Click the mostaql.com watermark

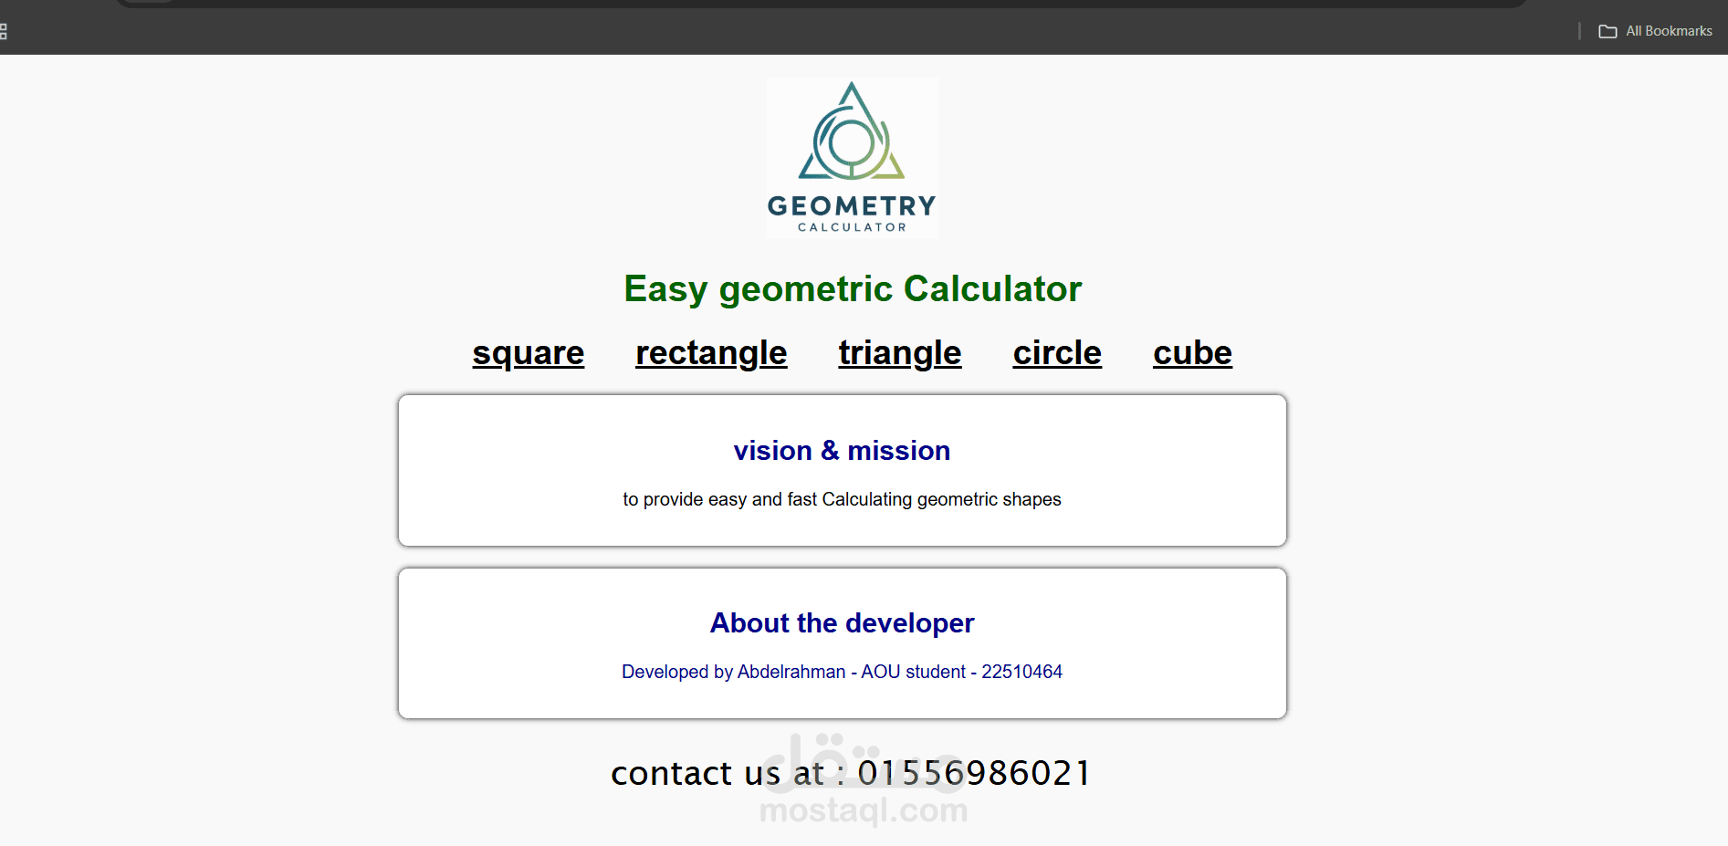pyautogui.click(x=864, y=810)
